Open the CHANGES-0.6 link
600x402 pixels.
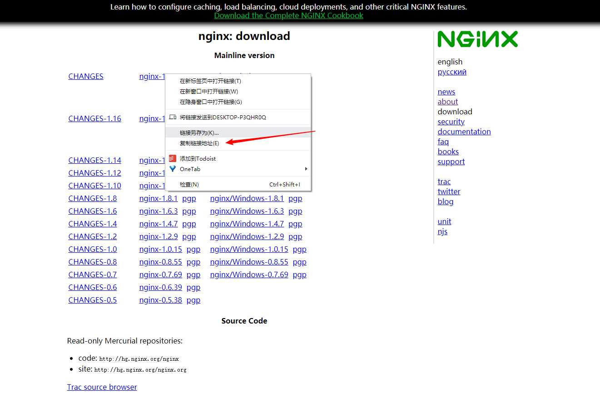click(x=92, y=287)
